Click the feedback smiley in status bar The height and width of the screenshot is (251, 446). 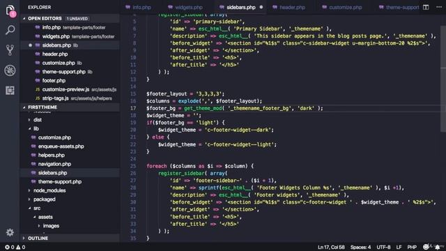point(426,247)
